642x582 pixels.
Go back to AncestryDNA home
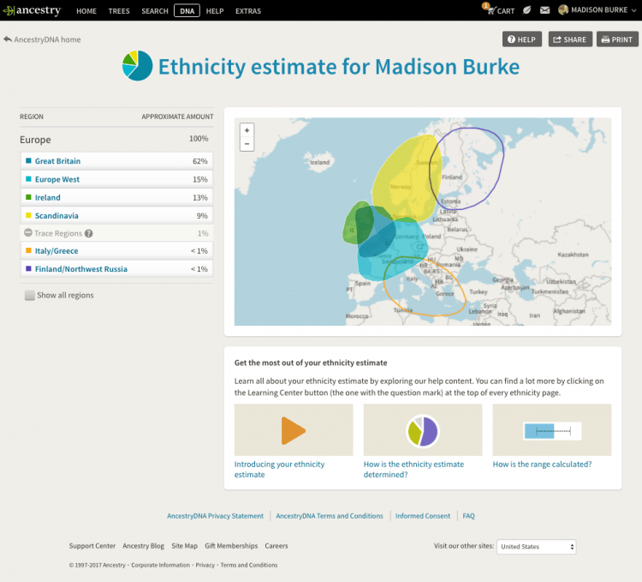pos(42,39)
